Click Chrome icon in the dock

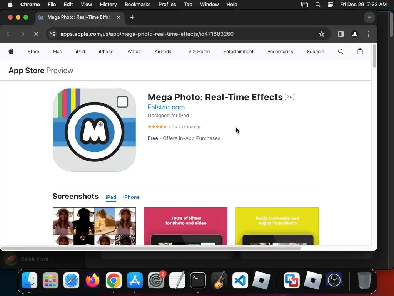(114, 280)
